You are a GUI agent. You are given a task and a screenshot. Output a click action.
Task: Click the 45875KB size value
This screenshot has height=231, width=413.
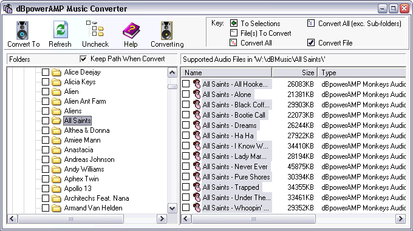point(300,166)
